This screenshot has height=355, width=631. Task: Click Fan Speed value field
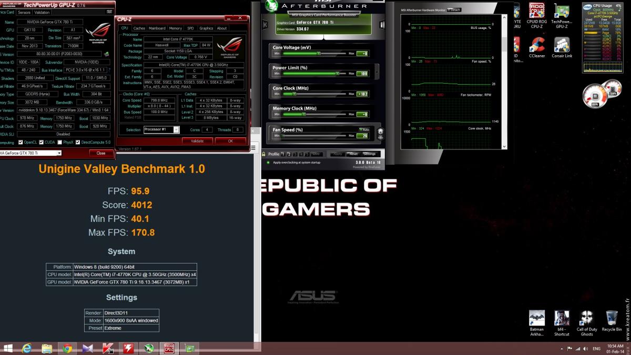click(x=363, y=136)
